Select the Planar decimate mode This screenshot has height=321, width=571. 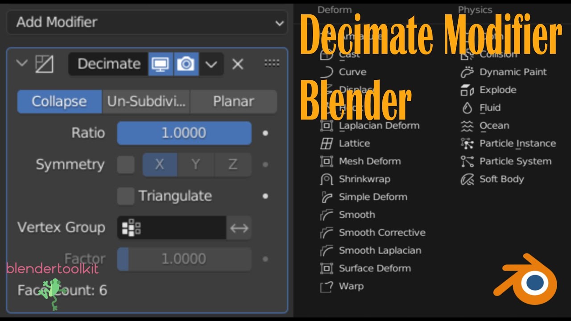tap(233, 102)
